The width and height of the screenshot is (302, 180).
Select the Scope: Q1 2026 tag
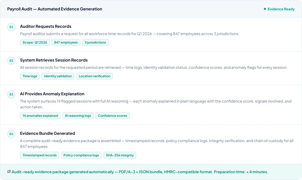pos(35,42)
